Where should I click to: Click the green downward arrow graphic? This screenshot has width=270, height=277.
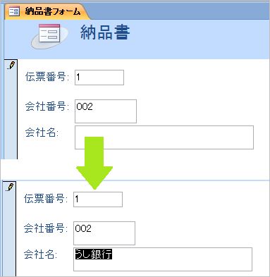(x=94, y=163)
